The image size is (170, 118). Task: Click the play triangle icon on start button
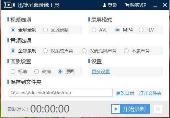point(116,109)
